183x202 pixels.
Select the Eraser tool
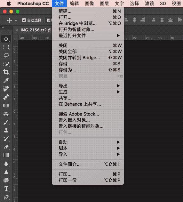[6, 147]
